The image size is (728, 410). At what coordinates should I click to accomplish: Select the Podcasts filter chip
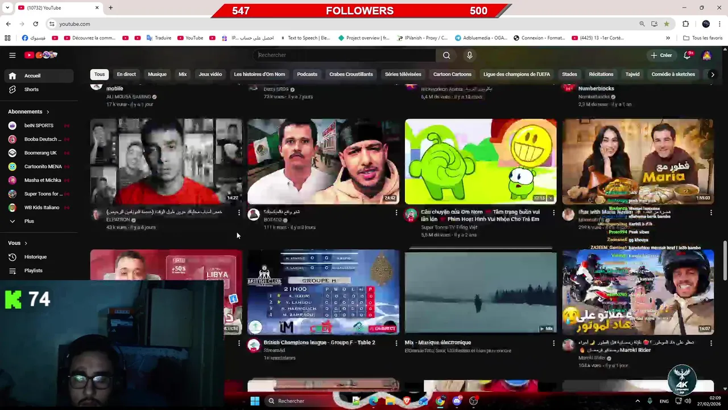[x=307, y=75]
